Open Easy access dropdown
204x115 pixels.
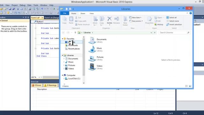click(x=136, y=21)
